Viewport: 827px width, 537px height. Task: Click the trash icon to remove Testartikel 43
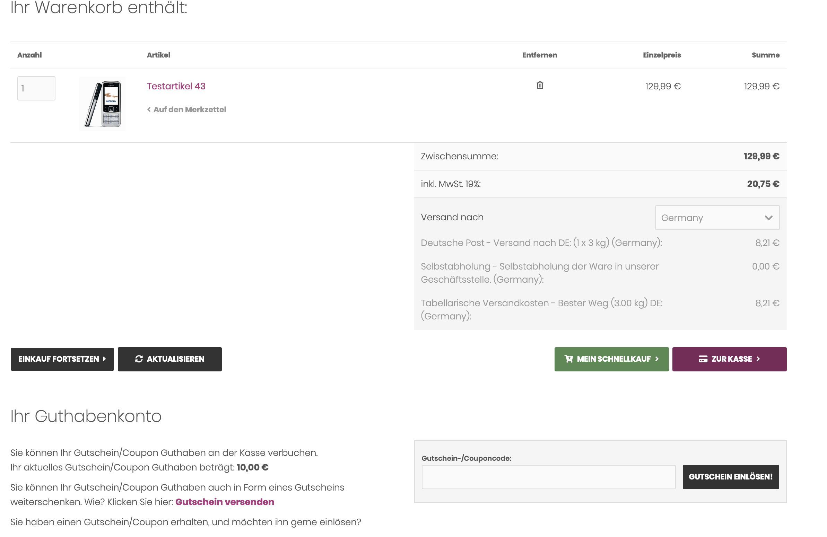540,85
